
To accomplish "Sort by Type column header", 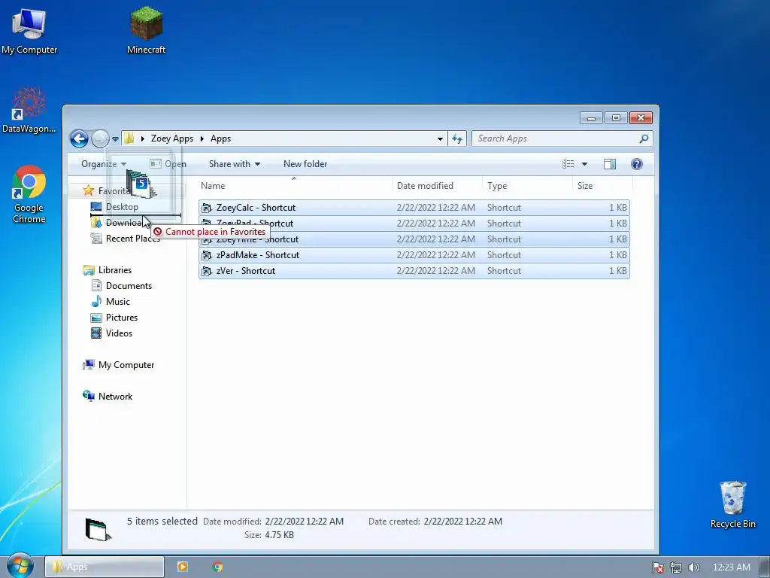I will coord(527,186).
